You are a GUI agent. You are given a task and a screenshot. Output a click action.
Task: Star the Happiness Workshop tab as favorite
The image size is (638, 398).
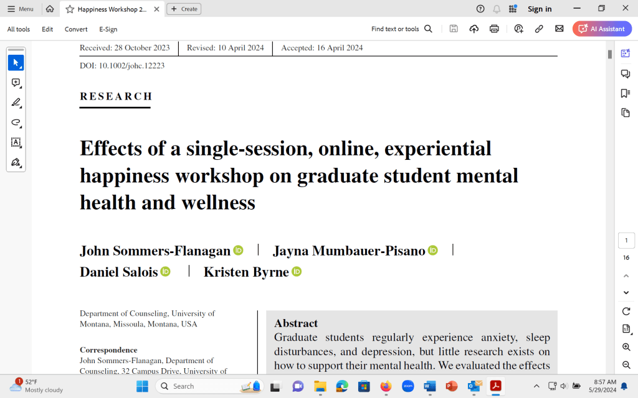point(70,9)
